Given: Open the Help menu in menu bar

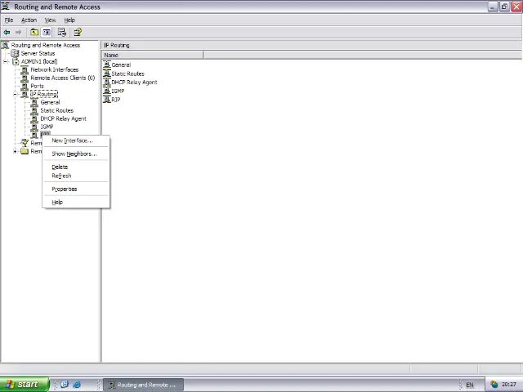Looking at the screenshot, I should (x=69, y=20).
